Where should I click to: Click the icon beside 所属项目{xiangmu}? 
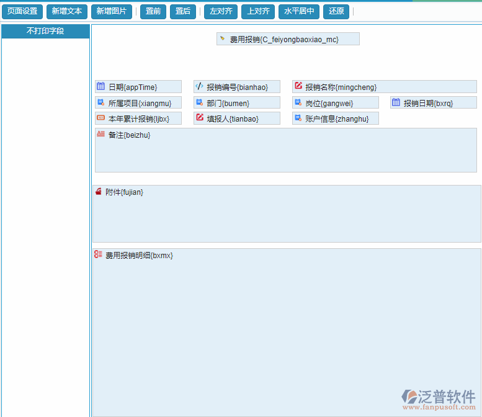100,102
